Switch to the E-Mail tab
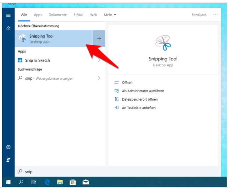The height and width of the screenshot is (189, 228). pos(78,15)
